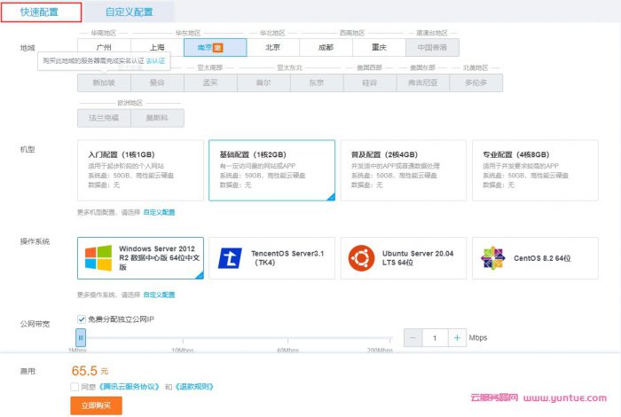Tick the 同意 agreement checkbox
This screenshot has width=621, height=417.
[x=75, y=387]
